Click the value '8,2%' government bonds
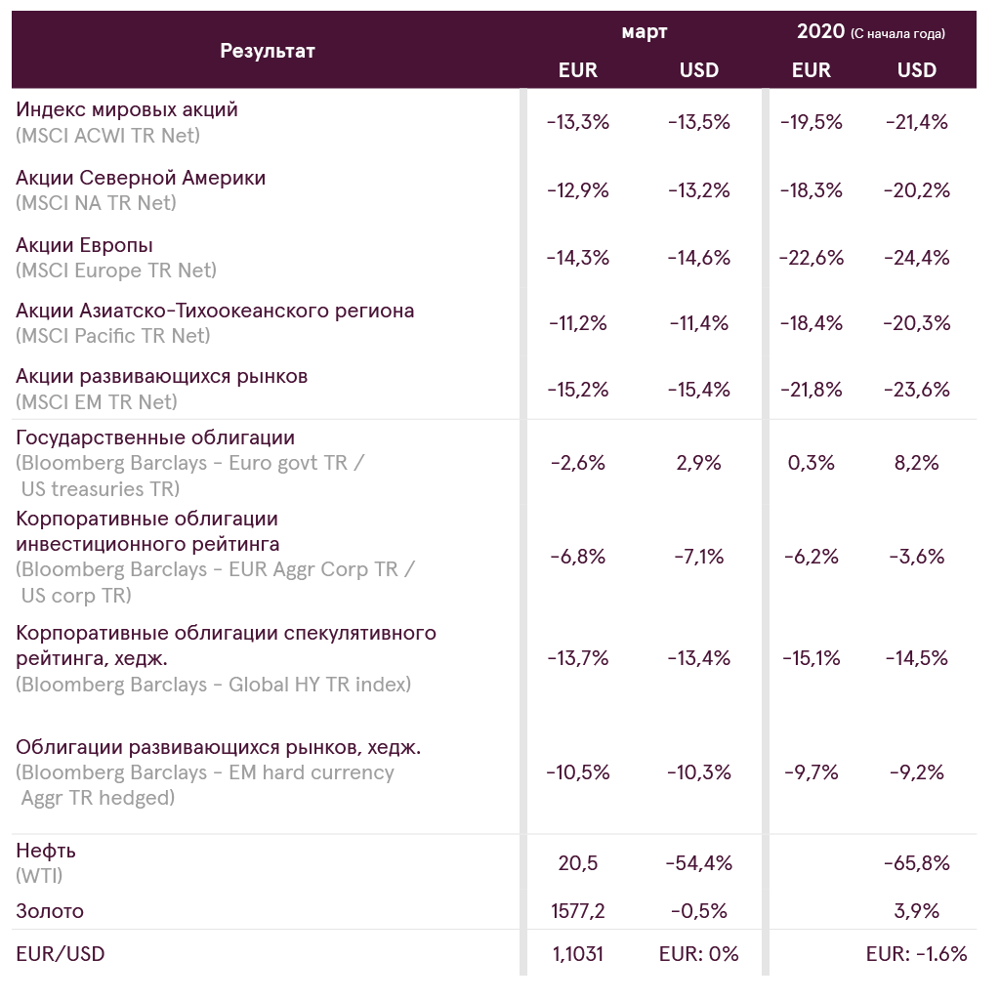 (916, 463)
